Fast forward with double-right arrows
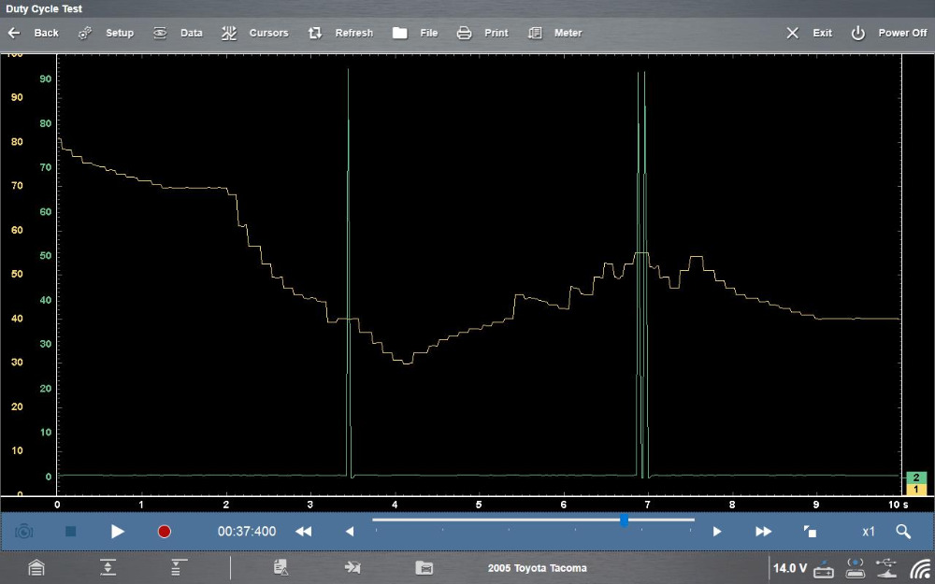 tap(764, 532)
